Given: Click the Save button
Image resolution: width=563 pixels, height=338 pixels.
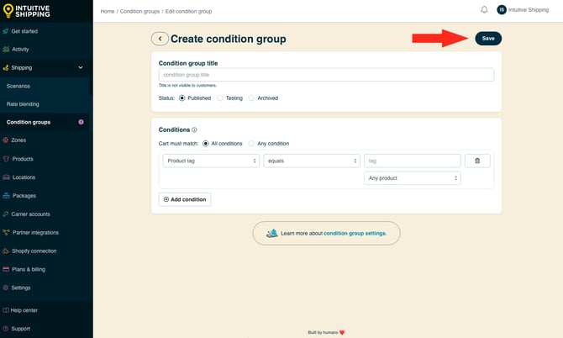Looking at the screenshot, I should point(488,39).
